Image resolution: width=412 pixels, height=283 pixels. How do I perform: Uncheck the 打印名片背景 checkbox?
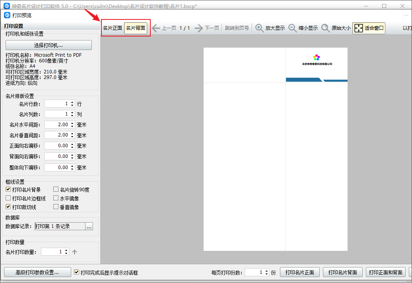tap(8, 189)
